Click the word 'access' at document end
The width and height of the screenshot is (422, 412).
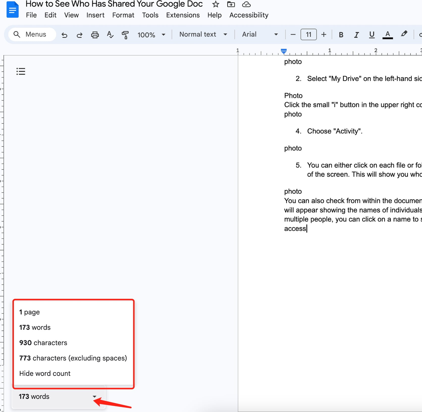[x=295, y=228]
